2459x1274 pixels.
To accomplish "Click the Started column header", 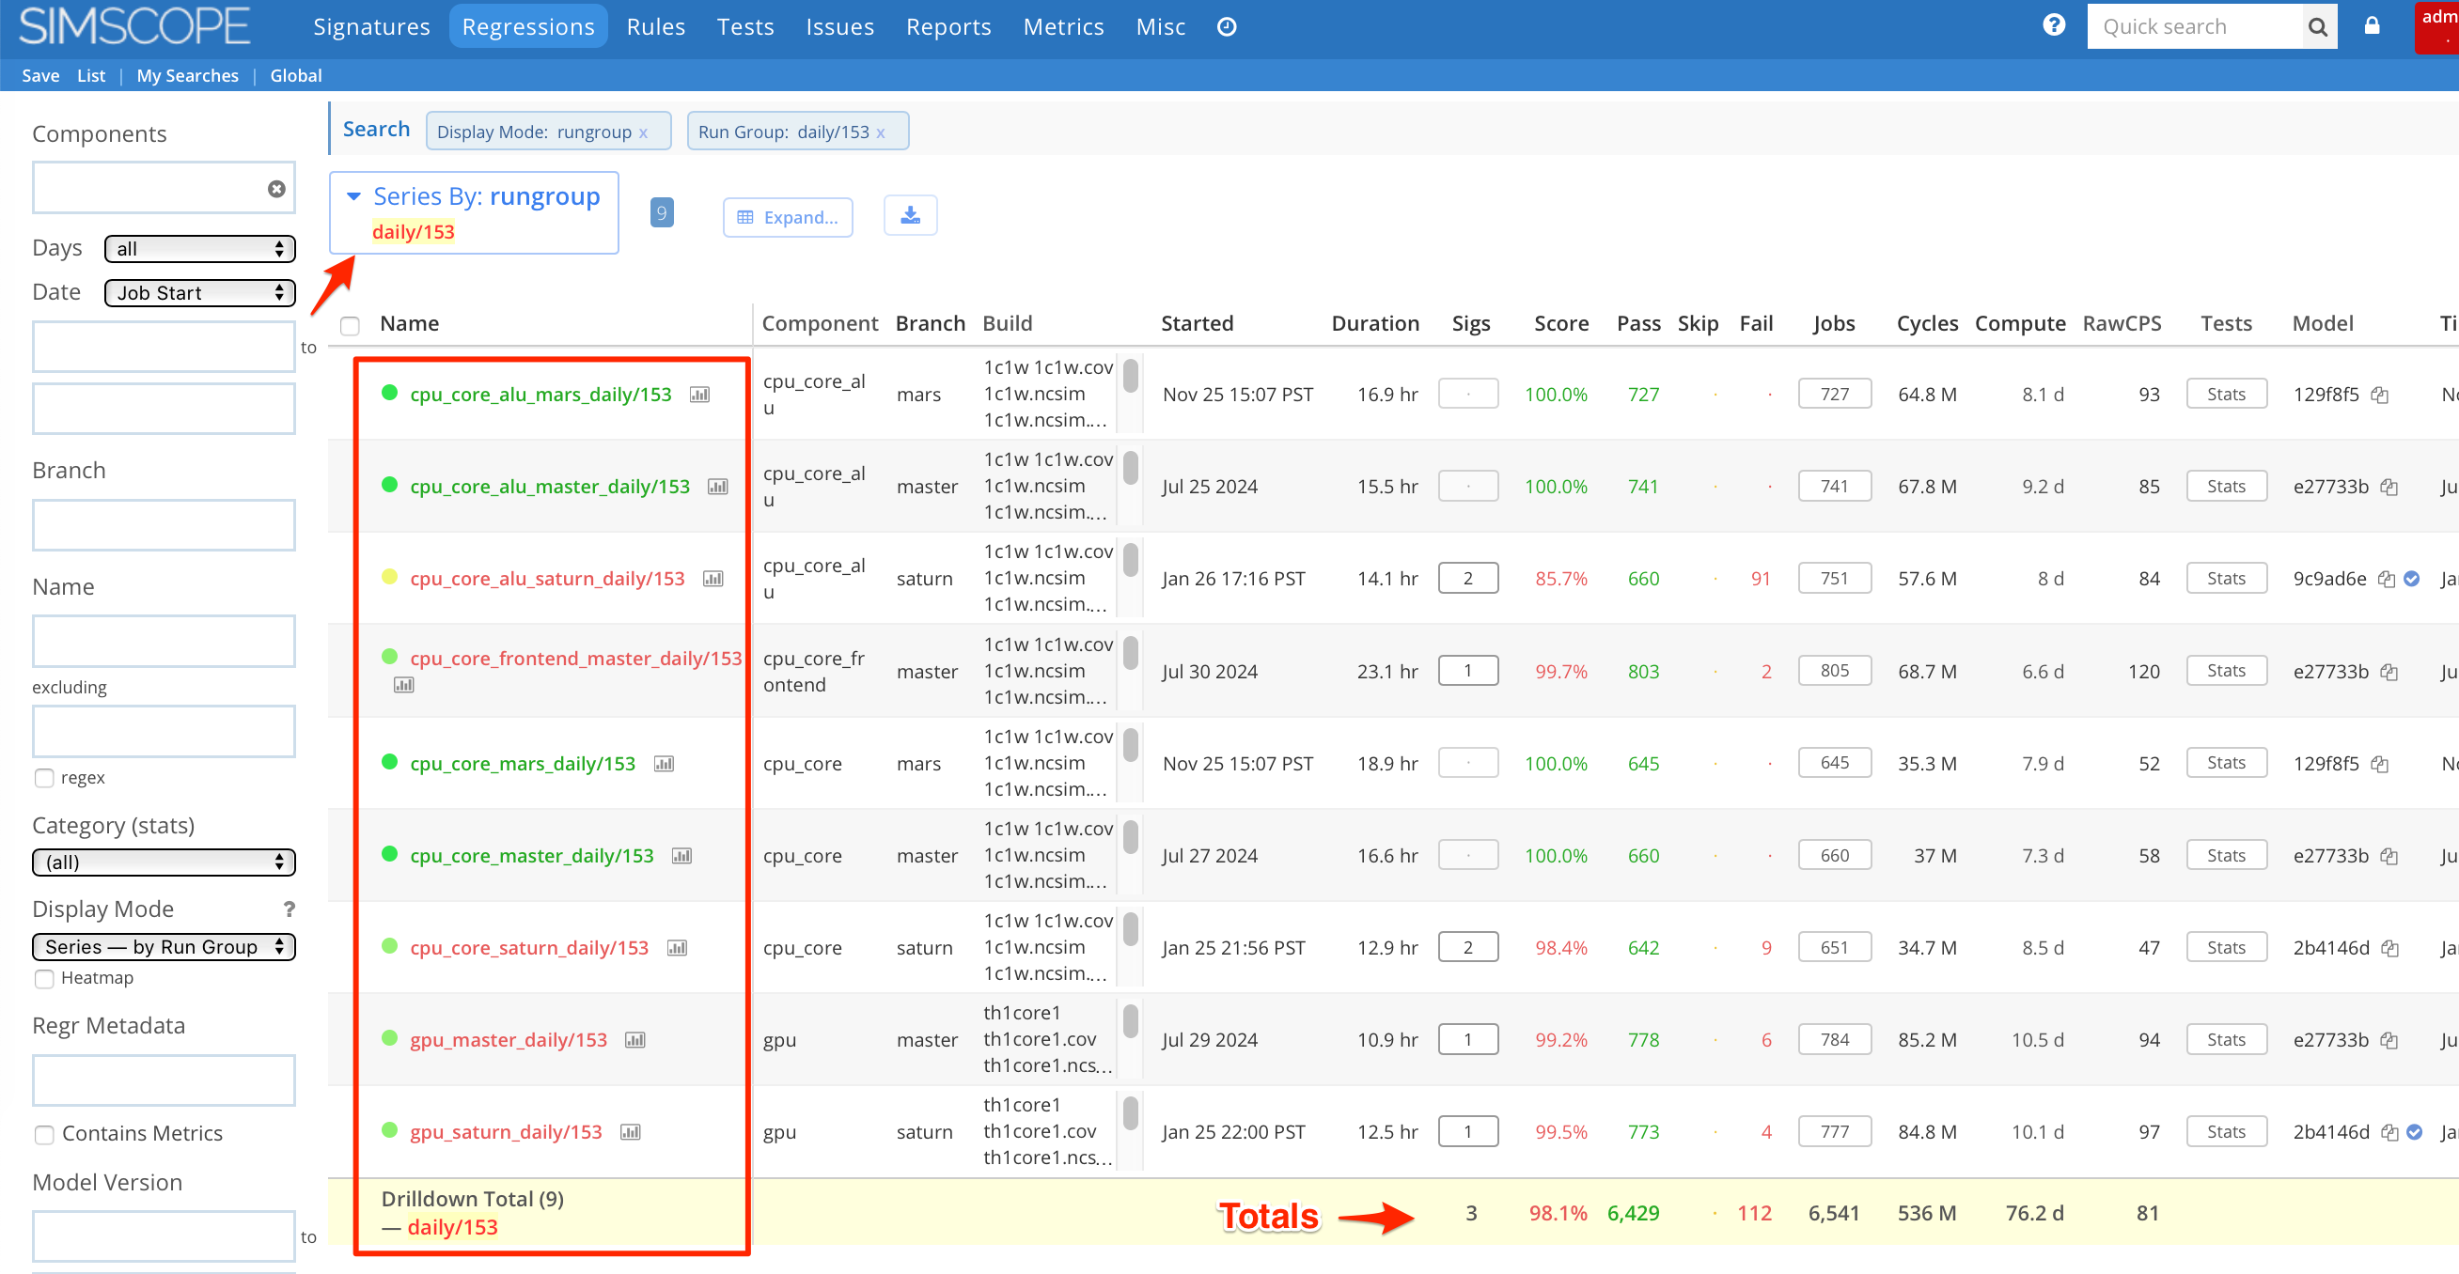I will pos(1196,323).
